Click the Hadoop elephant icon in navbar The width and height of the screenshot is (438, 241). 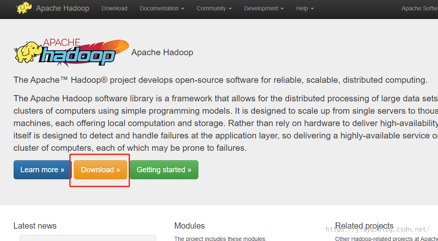pyautogui.click(x=24, y=8)
